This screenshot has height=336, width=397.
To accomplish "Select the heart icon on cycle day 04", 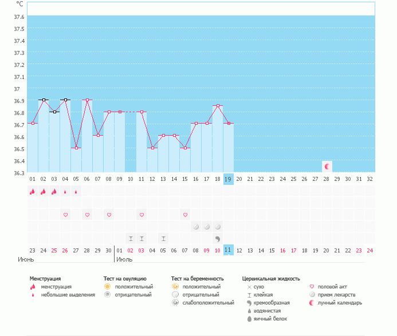I will click(65, 215).
